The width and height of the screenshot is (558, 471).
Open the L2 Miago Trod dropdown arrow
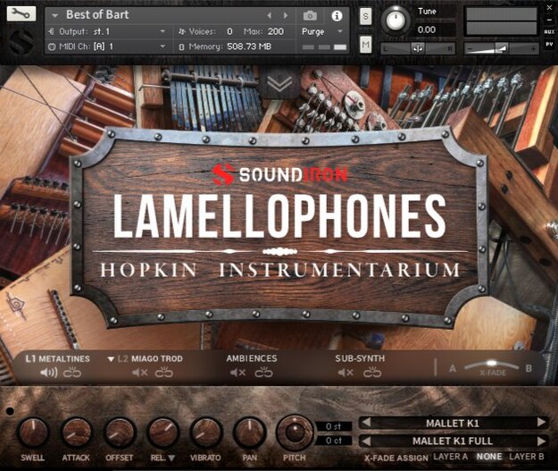[111, 359]
